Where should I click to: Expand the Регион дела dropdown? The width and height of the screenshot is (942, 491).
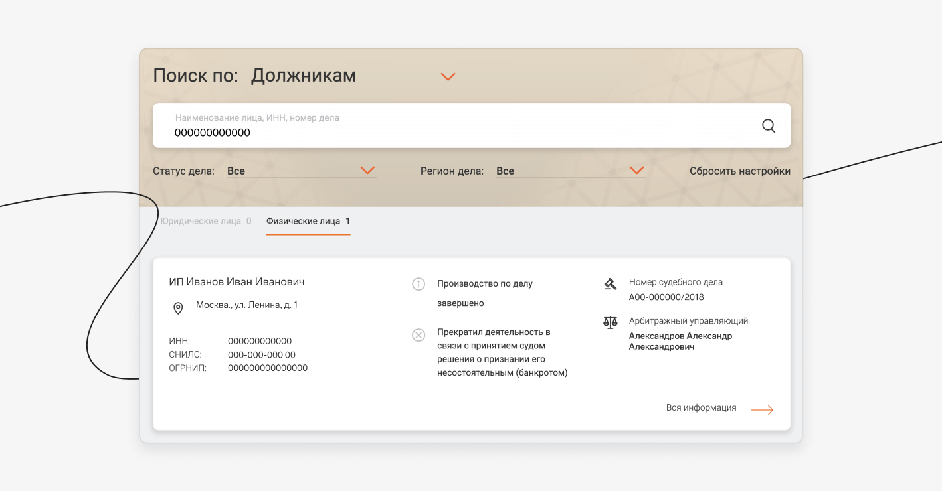click(571, 171)
